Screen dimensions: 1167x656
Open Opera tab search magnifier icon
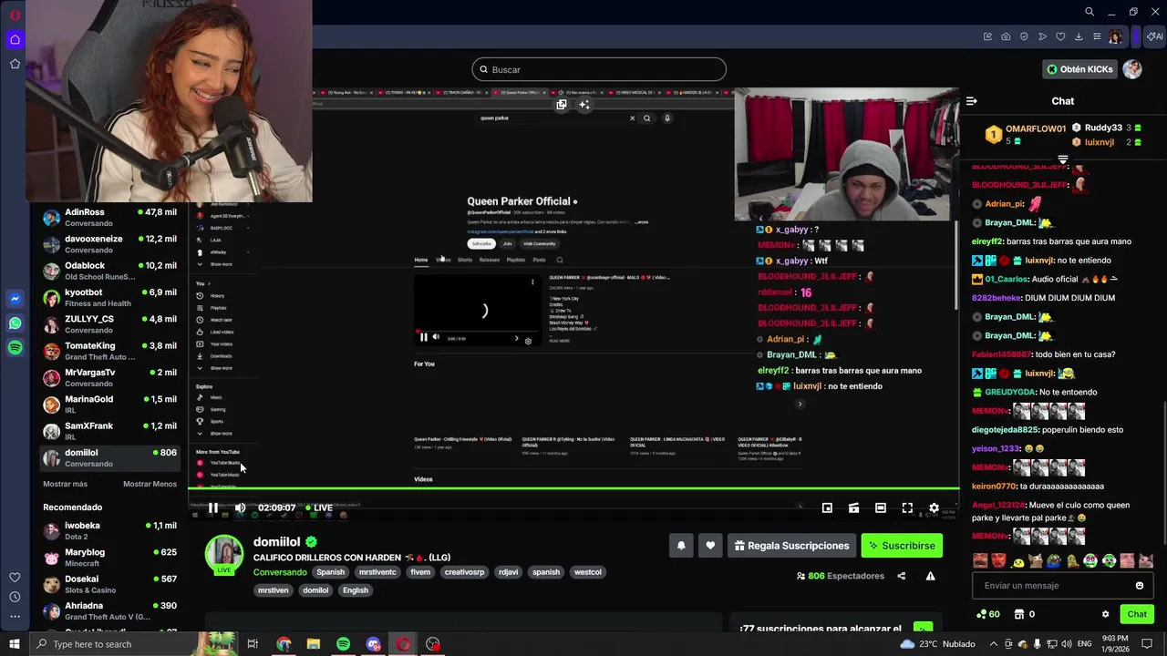(x=1090, y=12)
